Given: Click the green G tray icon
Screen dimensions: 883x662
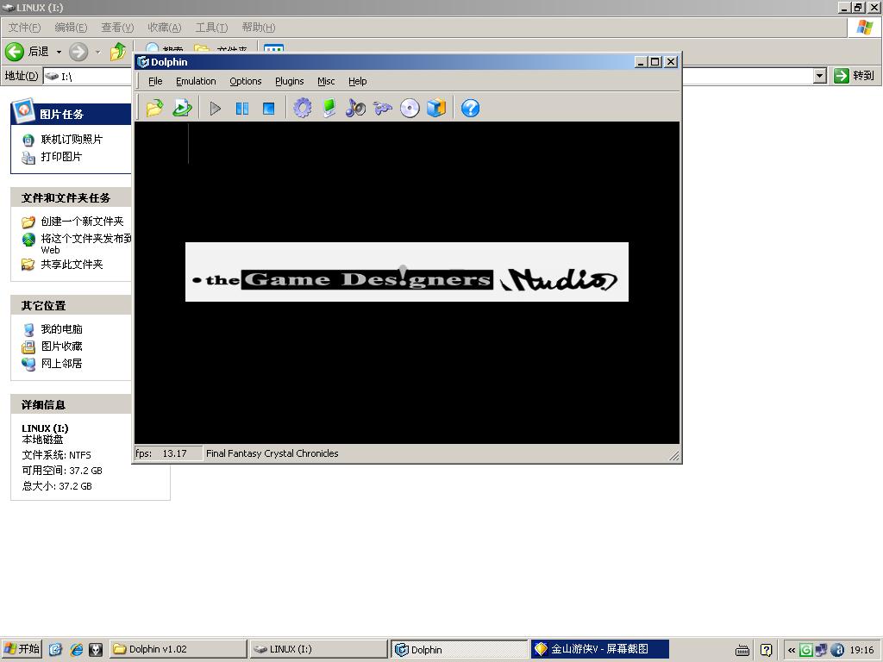Looking at the screenshot, I should tap(806, 650).
